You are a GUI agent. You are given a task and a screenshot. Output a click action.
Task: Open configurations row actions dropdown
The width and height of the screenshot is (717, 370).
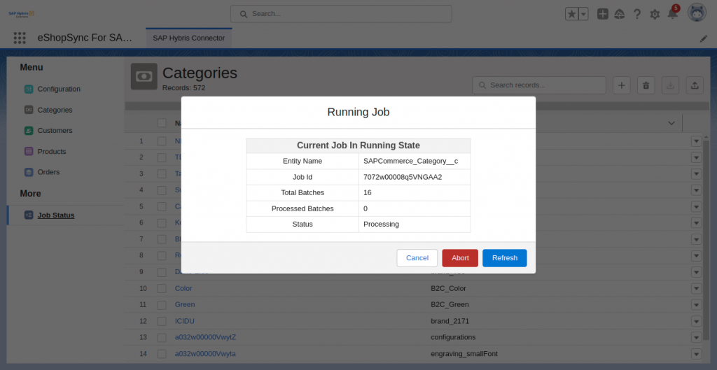696,338
